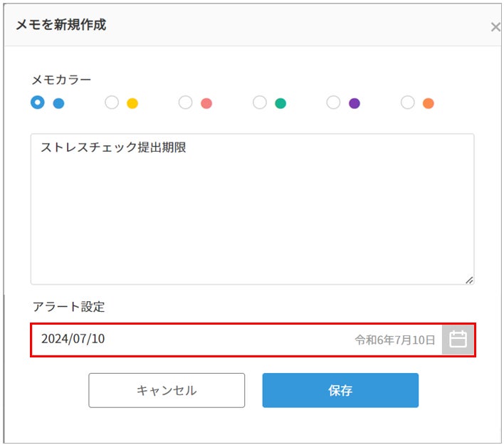This screenshot has width=504, height=445.
Task: Open the calendar date picker icon
Action: tap(458, 340)
